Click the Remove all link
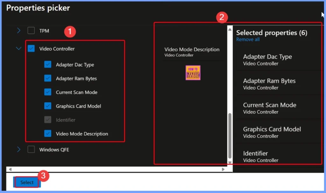 tap(248, 39)
